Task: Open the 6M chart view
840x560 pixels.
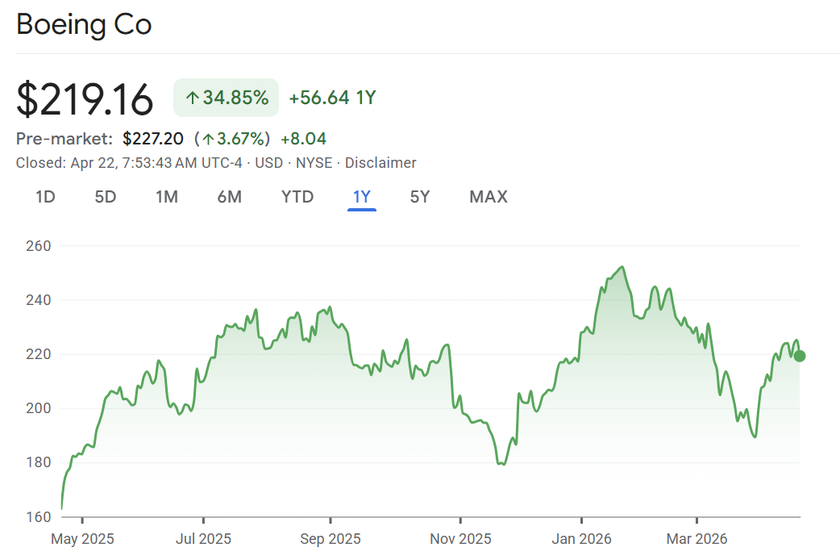Action: point(229,197)
